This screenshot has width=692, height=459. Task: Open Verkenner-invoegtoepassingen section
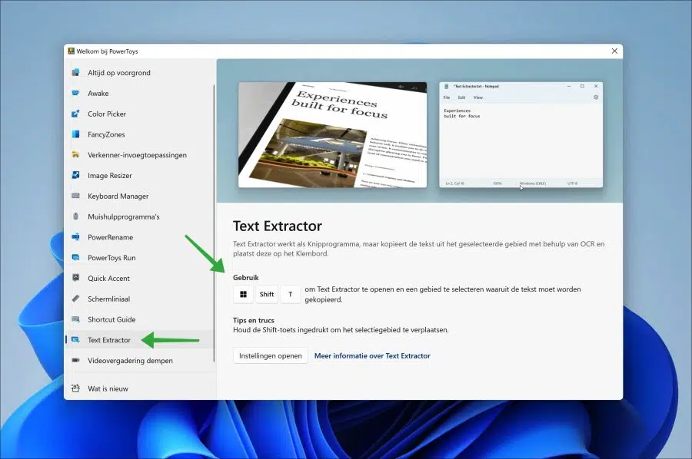click(139, 154)
